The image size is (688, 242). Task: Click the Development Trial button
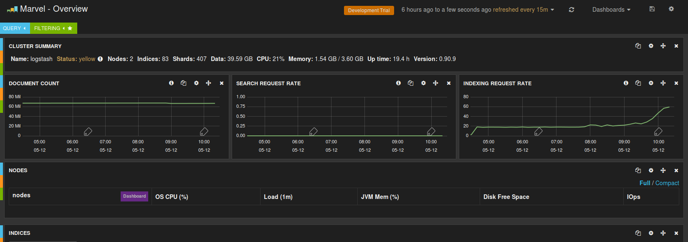(x=369, y=10)
